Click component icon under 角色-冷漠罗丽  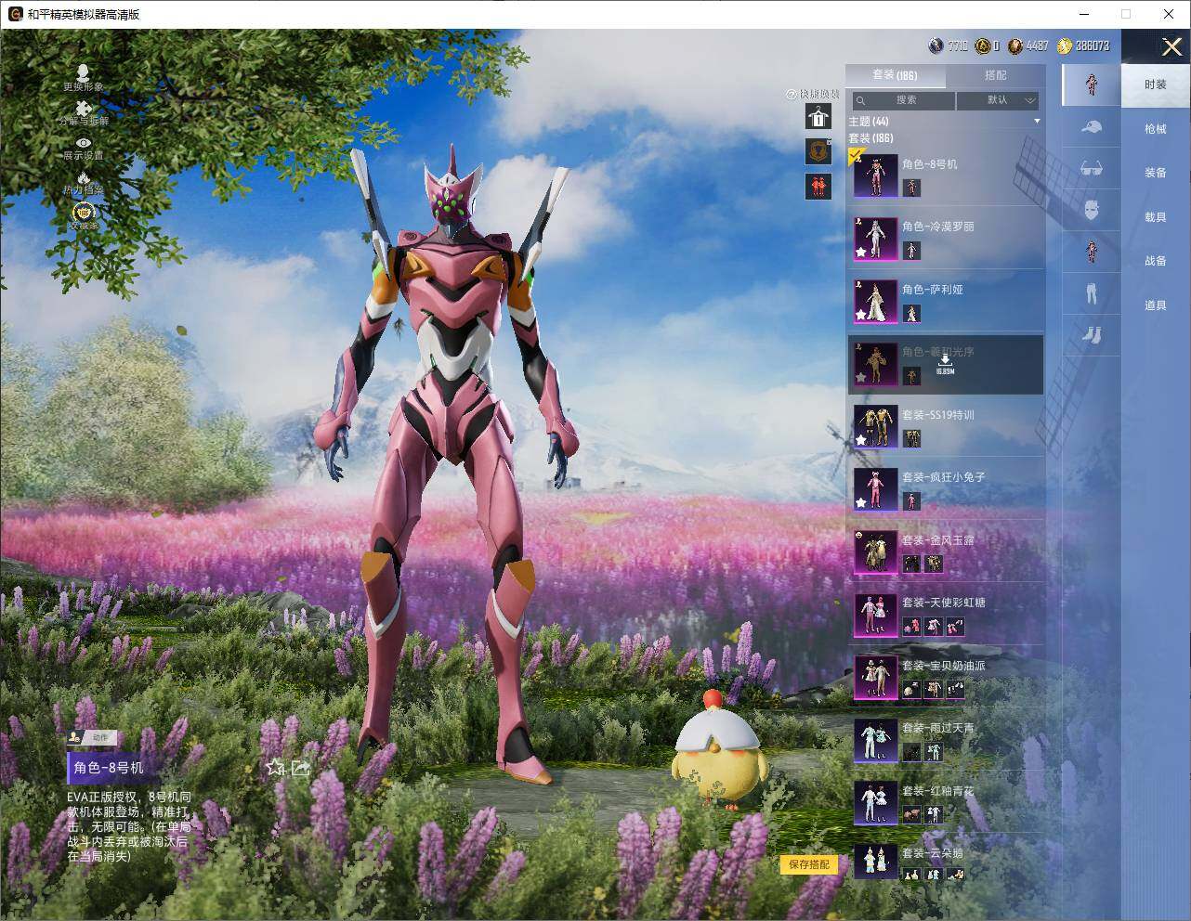click(x=911, y=251)
